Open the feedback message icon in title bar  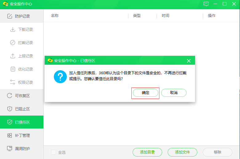tap(206, 4)
